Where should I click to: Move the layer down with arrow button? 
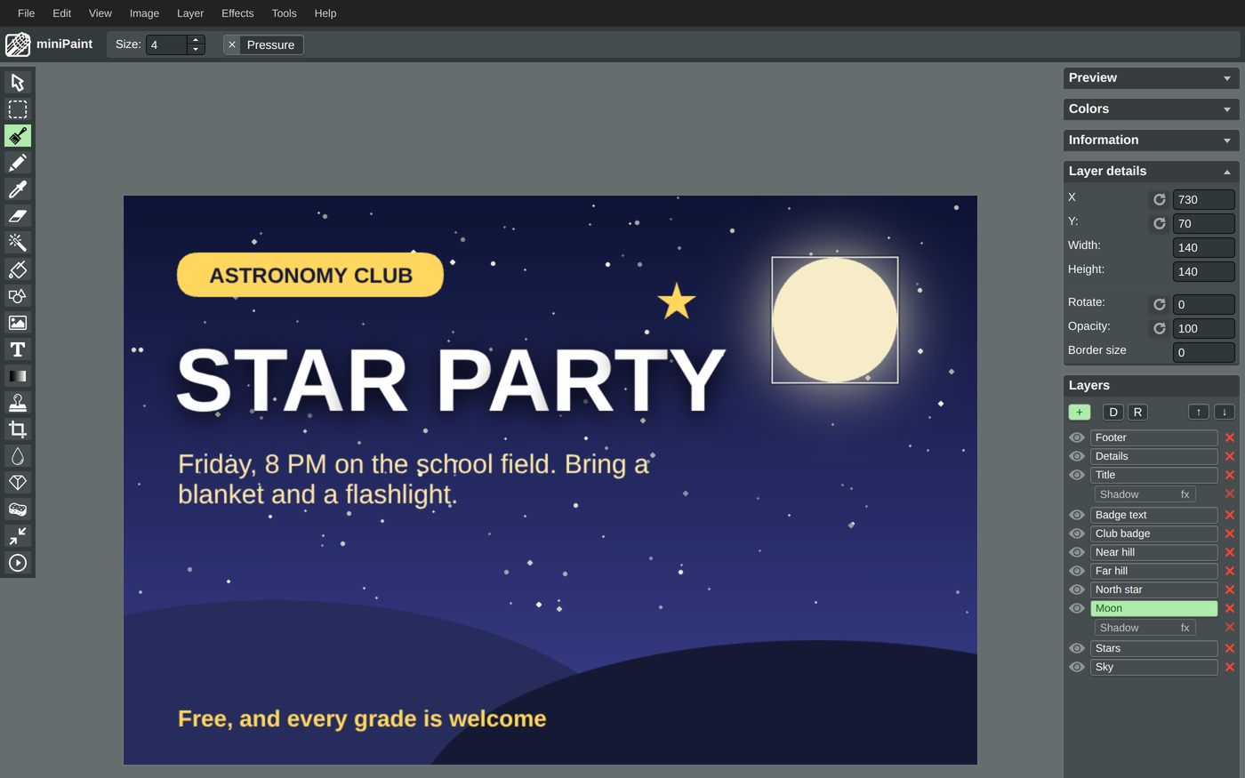pyautogui.click(x=1224, y=412)
